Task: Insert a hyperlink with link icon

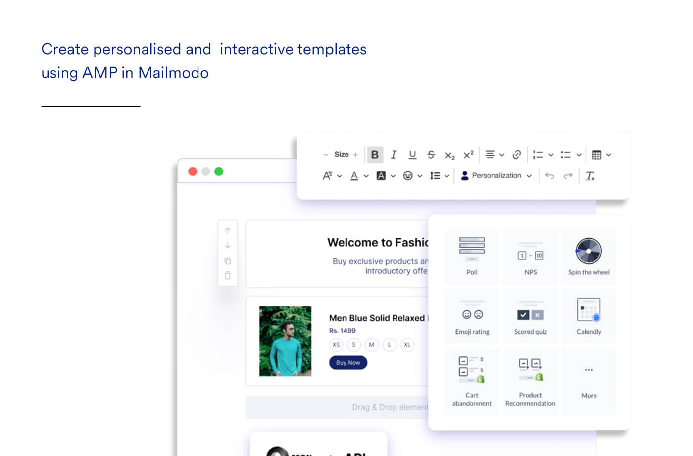Action: 516,155
